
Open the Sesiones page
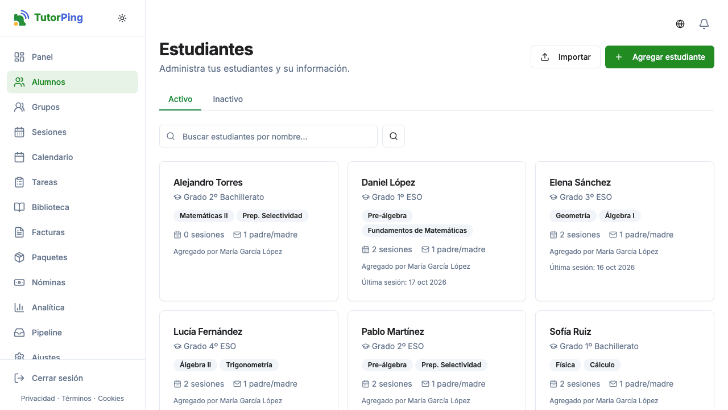72,132
